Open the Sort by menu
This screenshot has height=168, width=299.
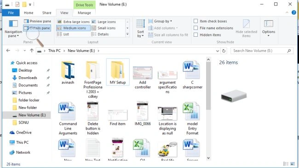click(x=141, y=28)
